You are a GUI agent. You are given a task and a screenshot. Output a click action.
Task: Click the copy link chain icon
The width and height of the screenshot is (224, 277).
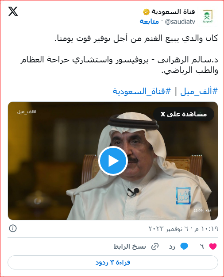coord(155,246)
